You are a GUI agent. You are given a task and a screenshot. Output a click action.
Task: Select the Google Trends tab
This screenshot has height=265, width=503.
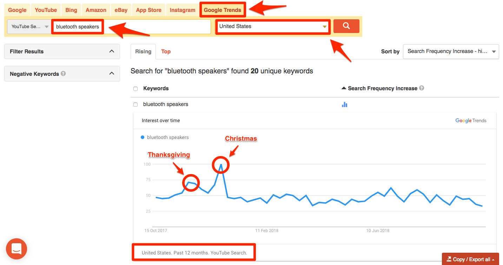click(x=223, y=10)
